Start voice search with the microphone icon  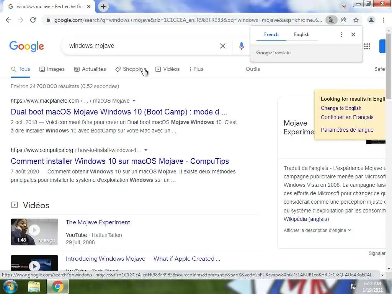[241, 46]
